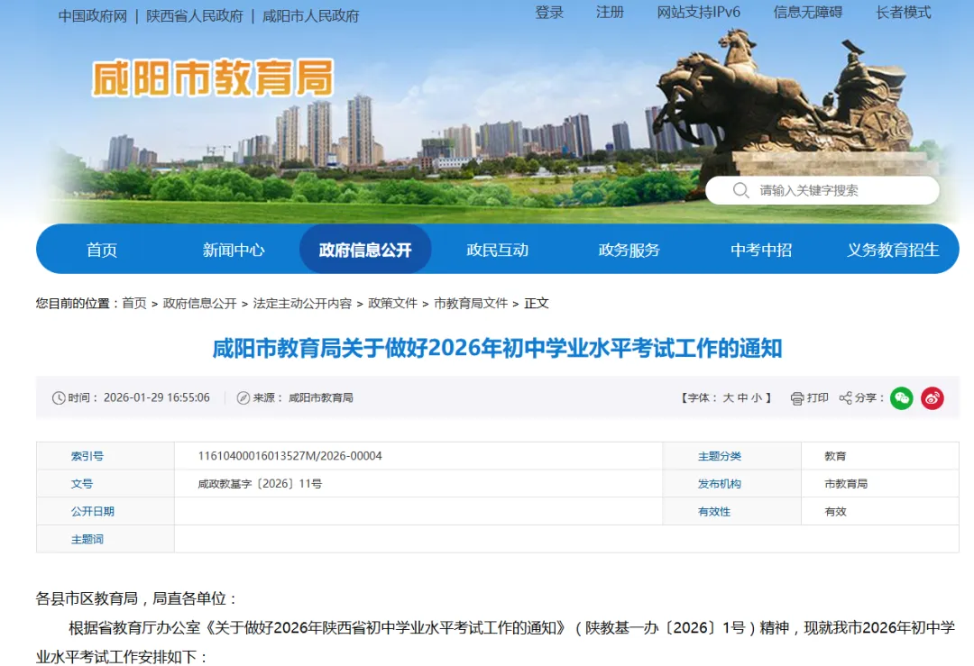The width and height of the screenshot is (974, 666).
Task: Click the 注册 register link
Action: [x=610, y=13]
